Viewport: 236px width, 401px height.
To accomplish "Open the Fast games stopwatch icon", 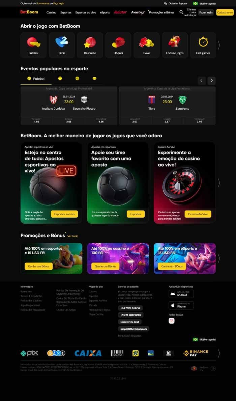I will point(203,42).
